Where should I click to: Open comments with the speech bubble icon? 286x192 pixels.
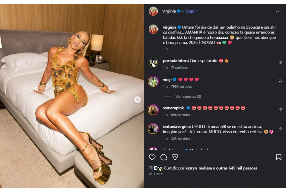pyautogui.click(x=164, y=157)
